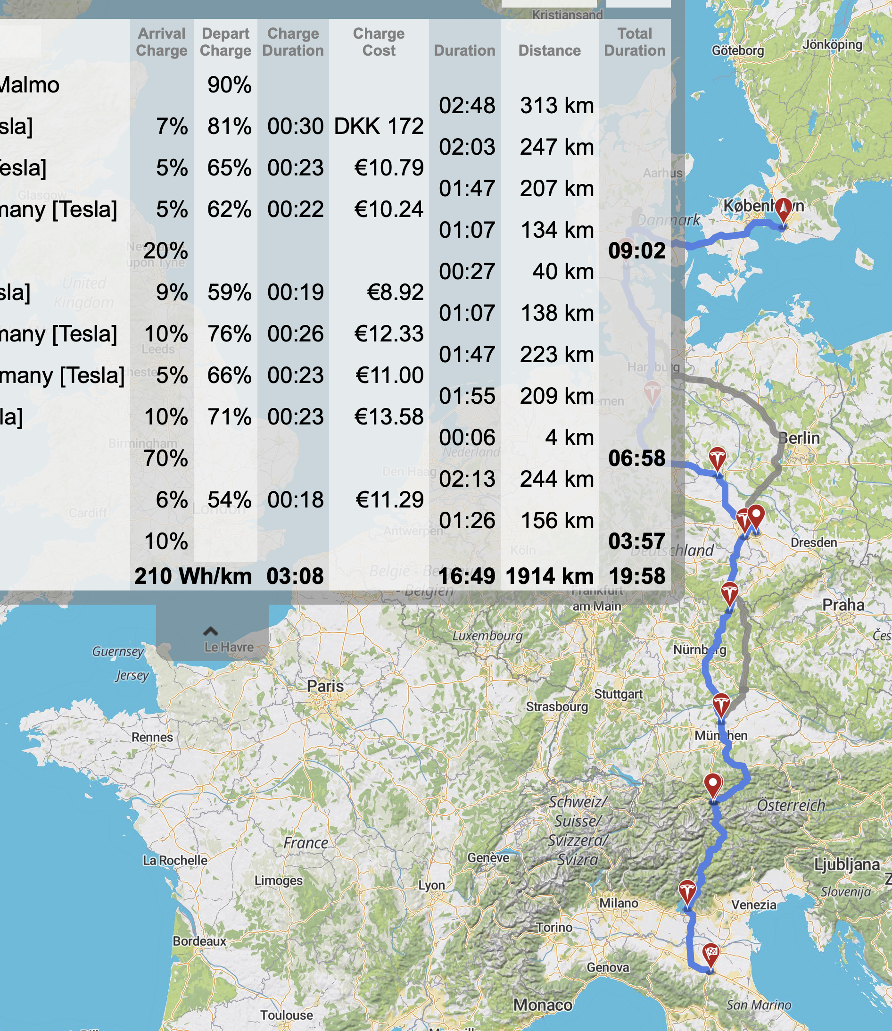Screen dimensions: 892x1031
Task: Click the 210 Wh/km consumption summary
Action: (193, 576)
